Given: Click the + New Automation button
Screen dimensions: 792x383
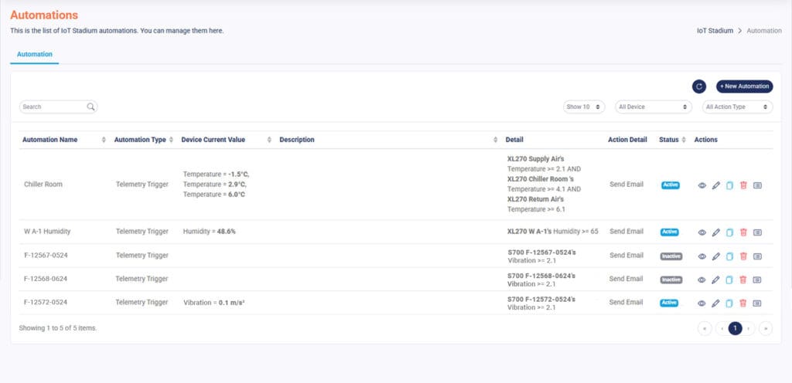Looking at the screenshot, I should click(744, 86).
